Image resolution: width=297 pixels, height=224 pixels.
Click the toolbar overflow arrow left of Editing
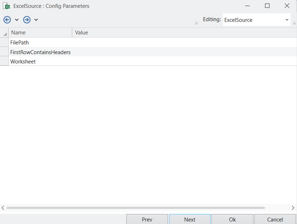point(196,23)
